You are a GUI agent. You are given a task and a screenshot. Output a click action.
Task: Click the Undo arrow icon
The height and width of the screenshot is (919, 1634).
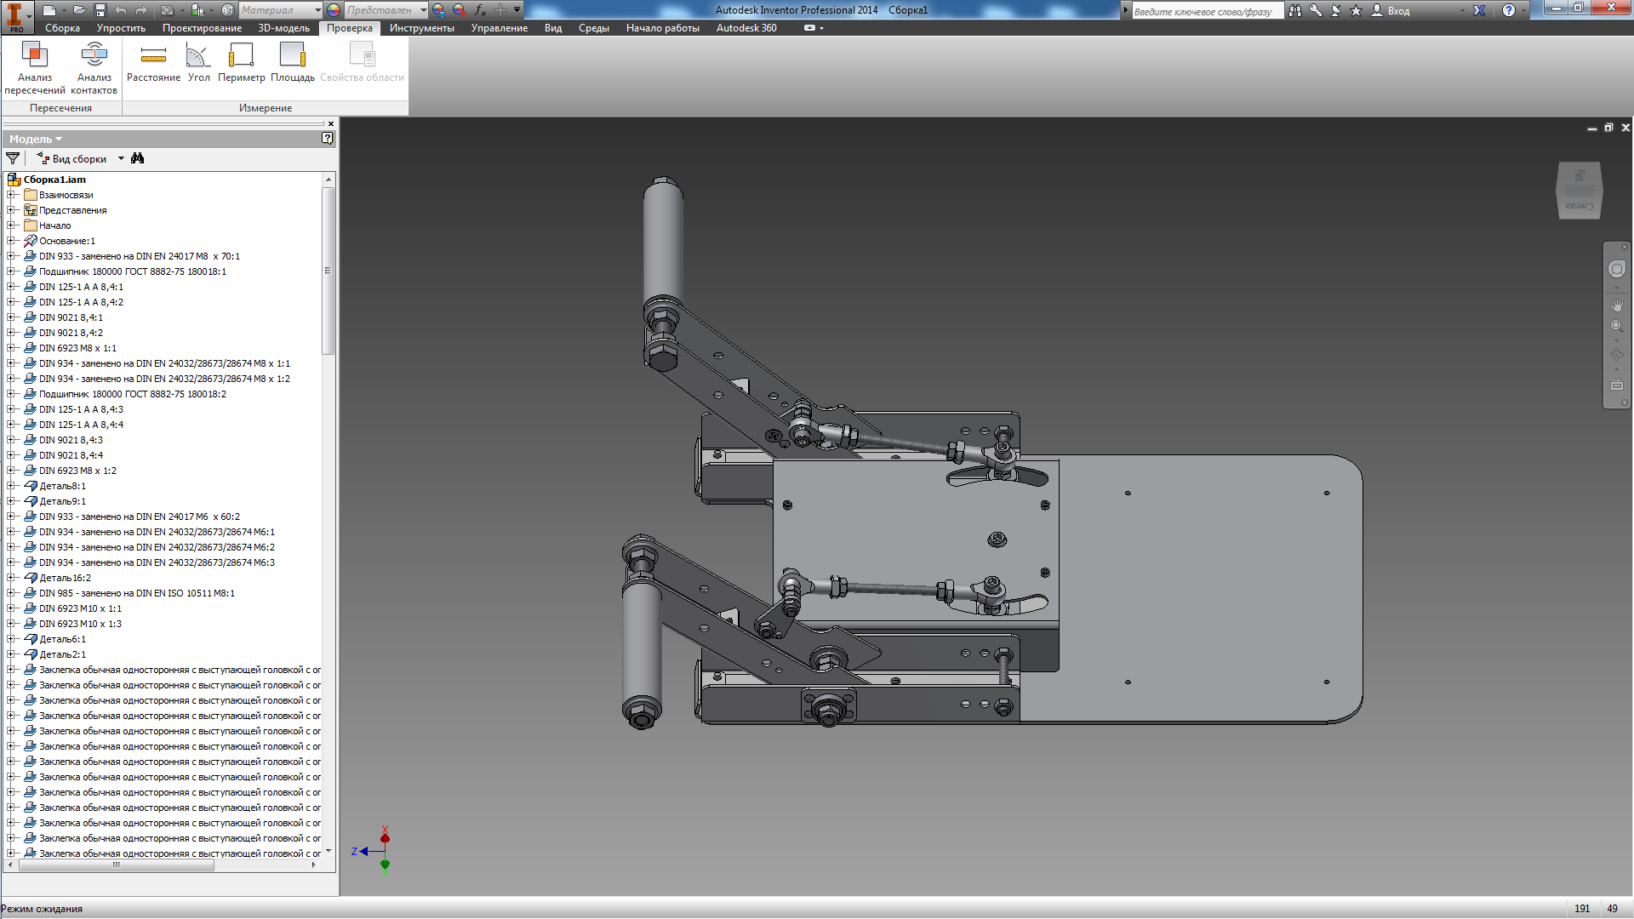tap(121, 10)
